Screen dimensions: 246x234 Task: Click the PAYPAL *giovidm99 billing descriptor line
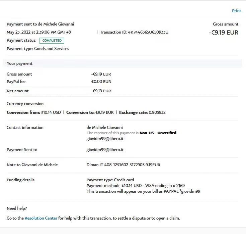click(143, 191)
